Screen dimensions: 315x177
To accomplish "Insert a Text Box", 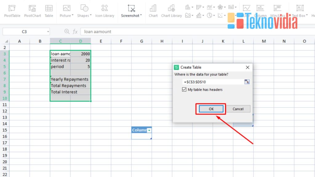I will click(300, 11).
